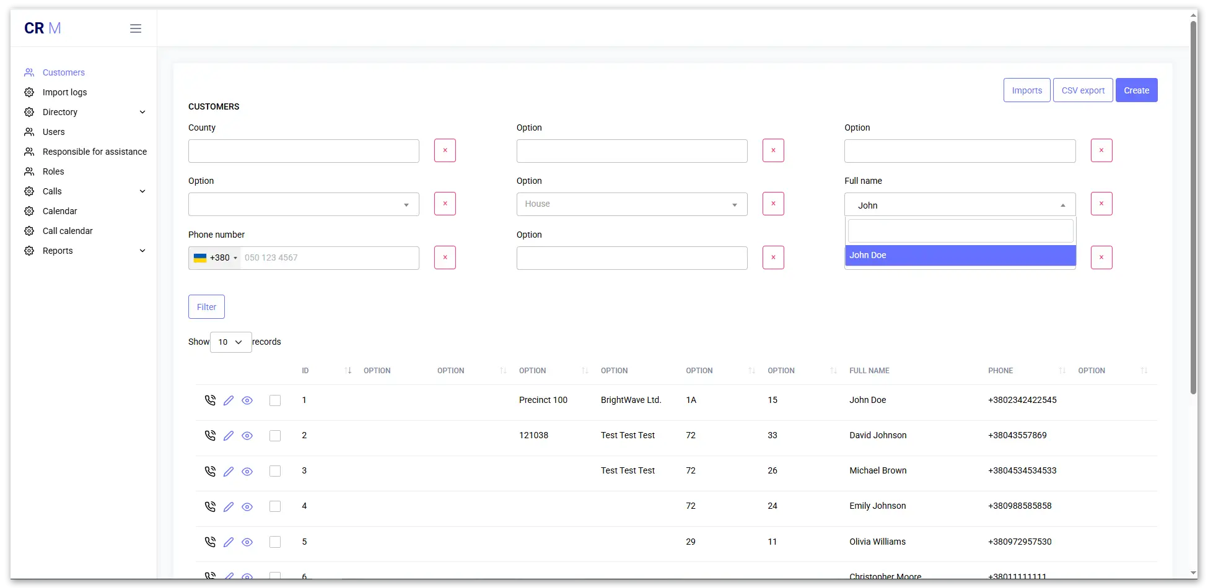Clear the County filter with the red X
1208x588 pixels.
445,150
